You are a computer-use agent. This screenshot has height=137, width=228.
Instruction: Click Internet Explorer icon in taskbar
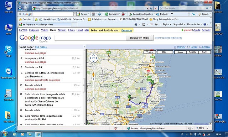[38, 134]
